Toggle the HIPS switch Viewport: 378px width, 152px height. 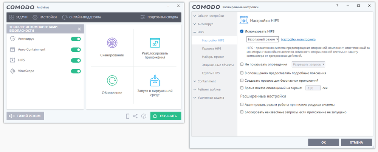click(76, 60)
